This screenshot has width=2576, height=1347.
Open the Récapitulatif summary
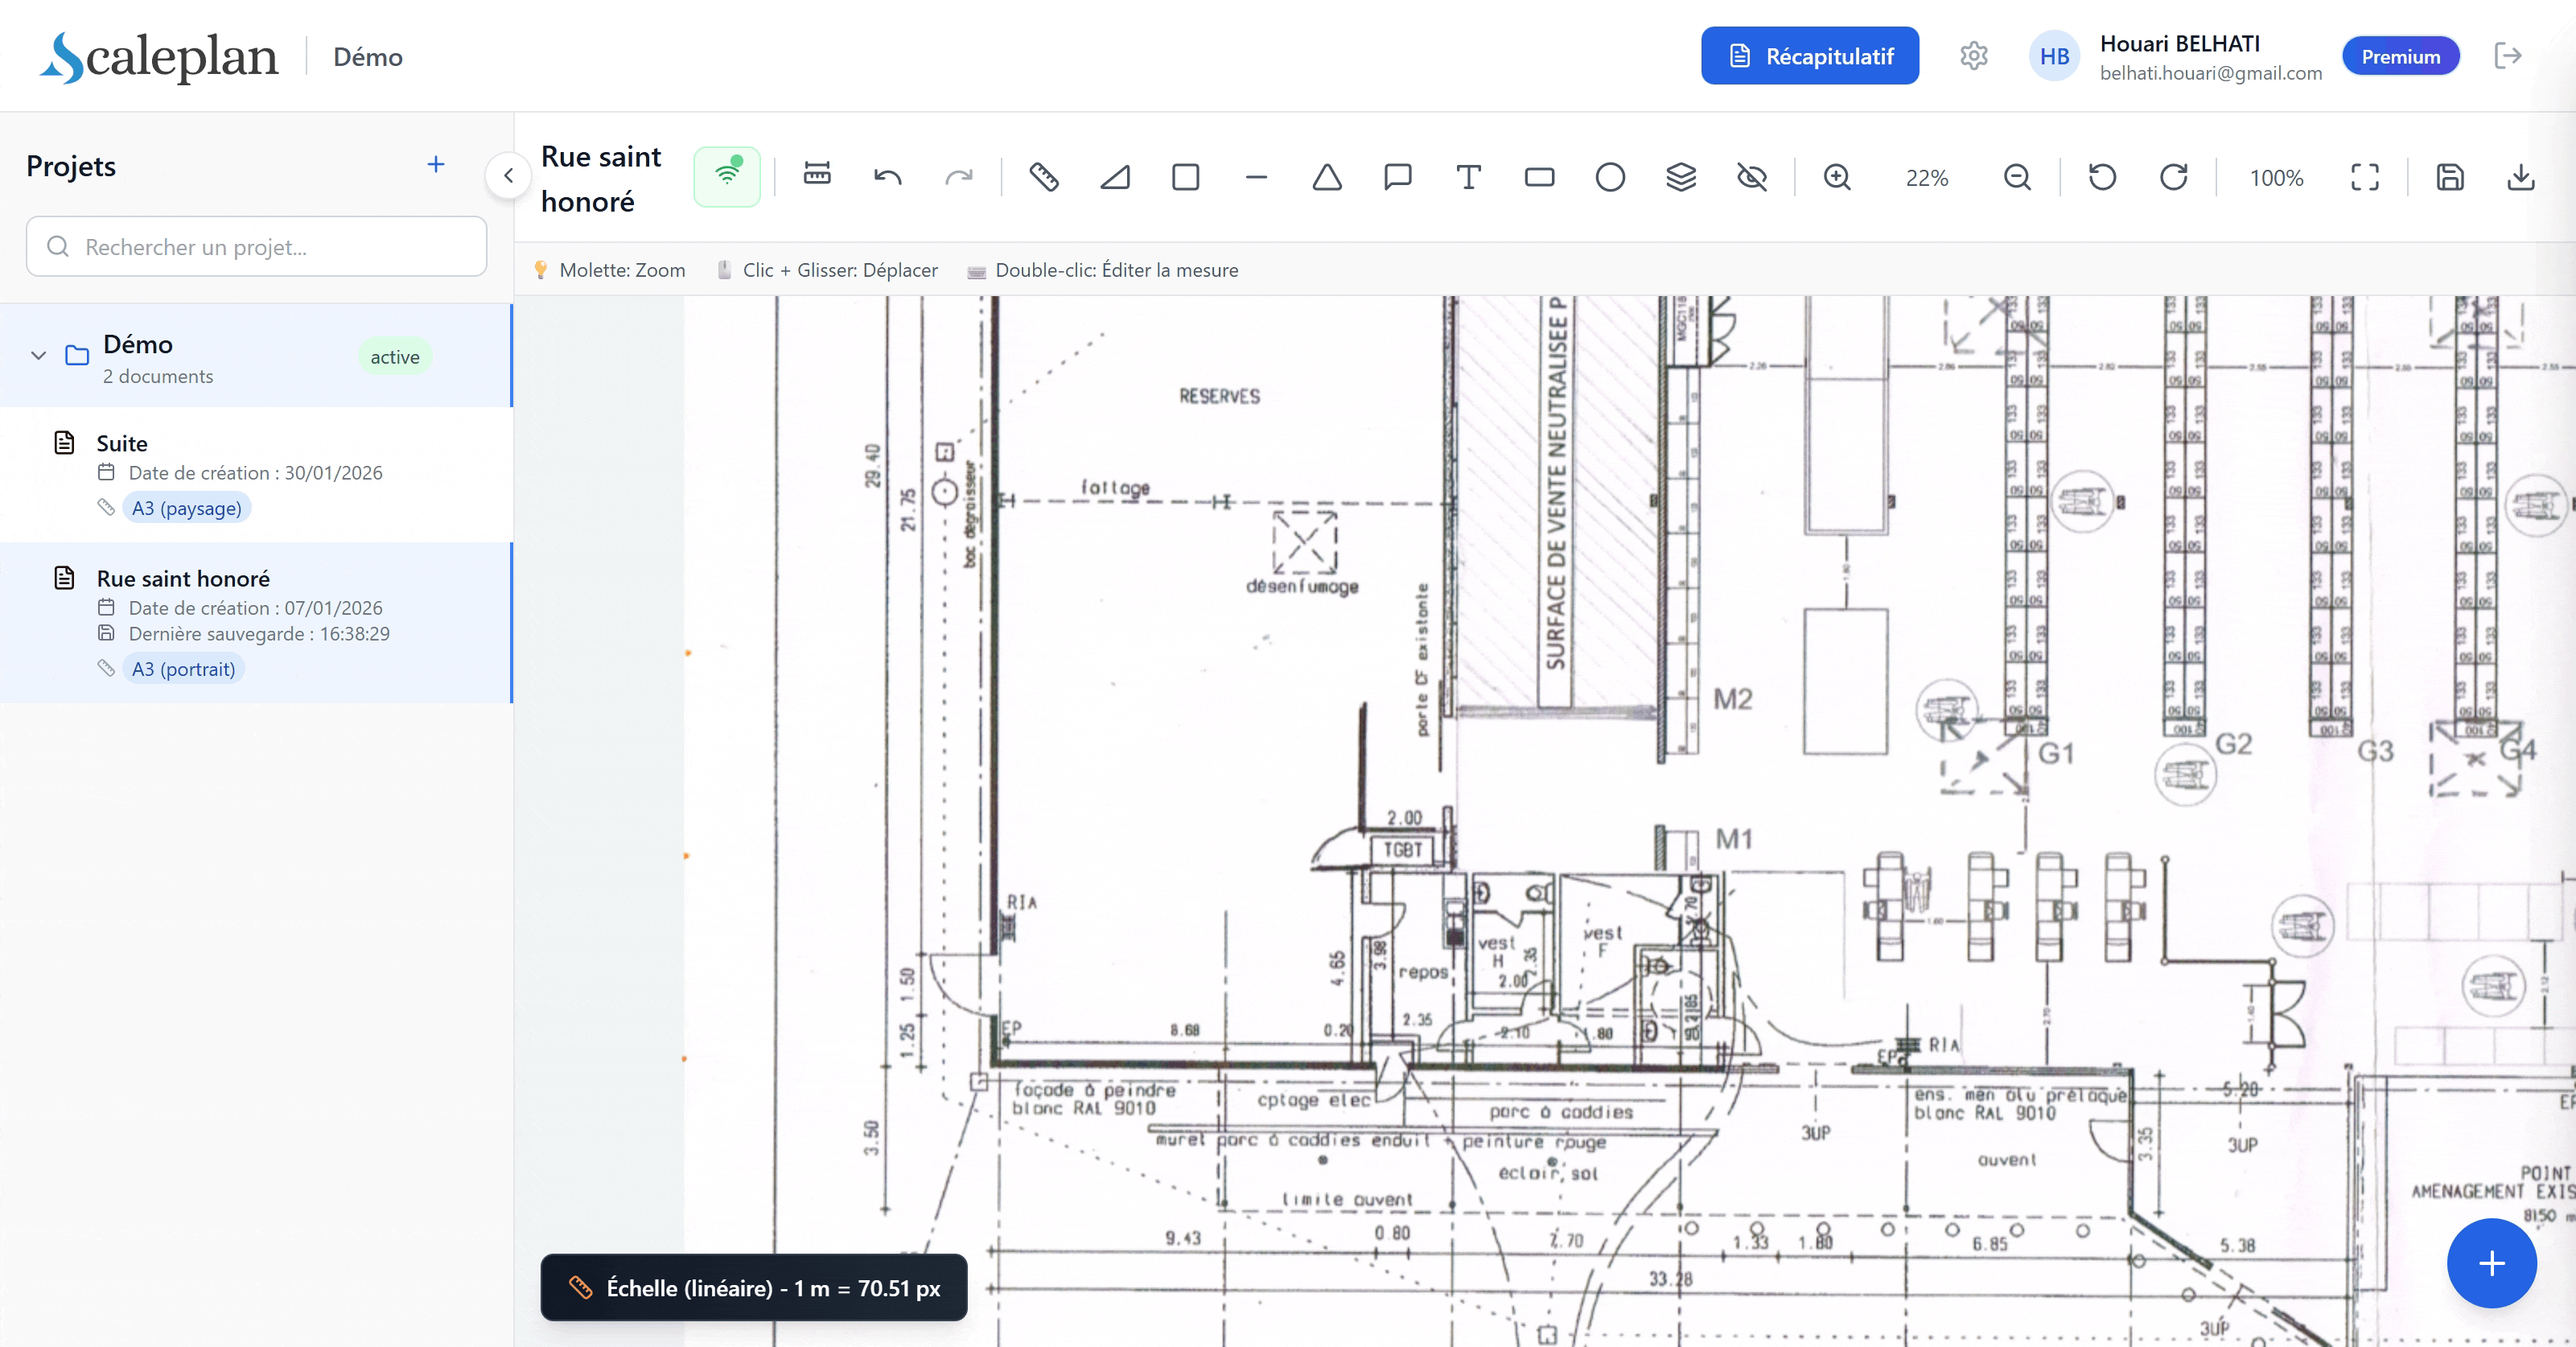tap(1809, 56)
